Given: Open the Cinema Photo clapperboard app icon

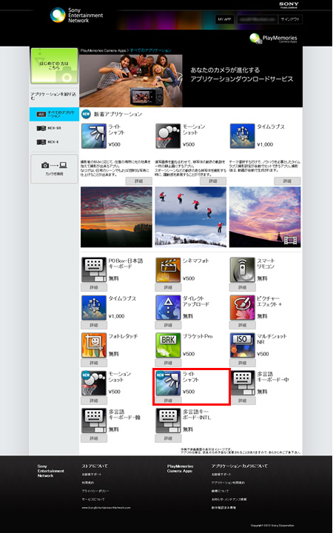Looking at the screenshot, I should tap(168, 270).
